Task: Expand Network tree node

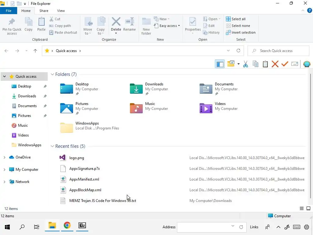Action: click(4, 182)
